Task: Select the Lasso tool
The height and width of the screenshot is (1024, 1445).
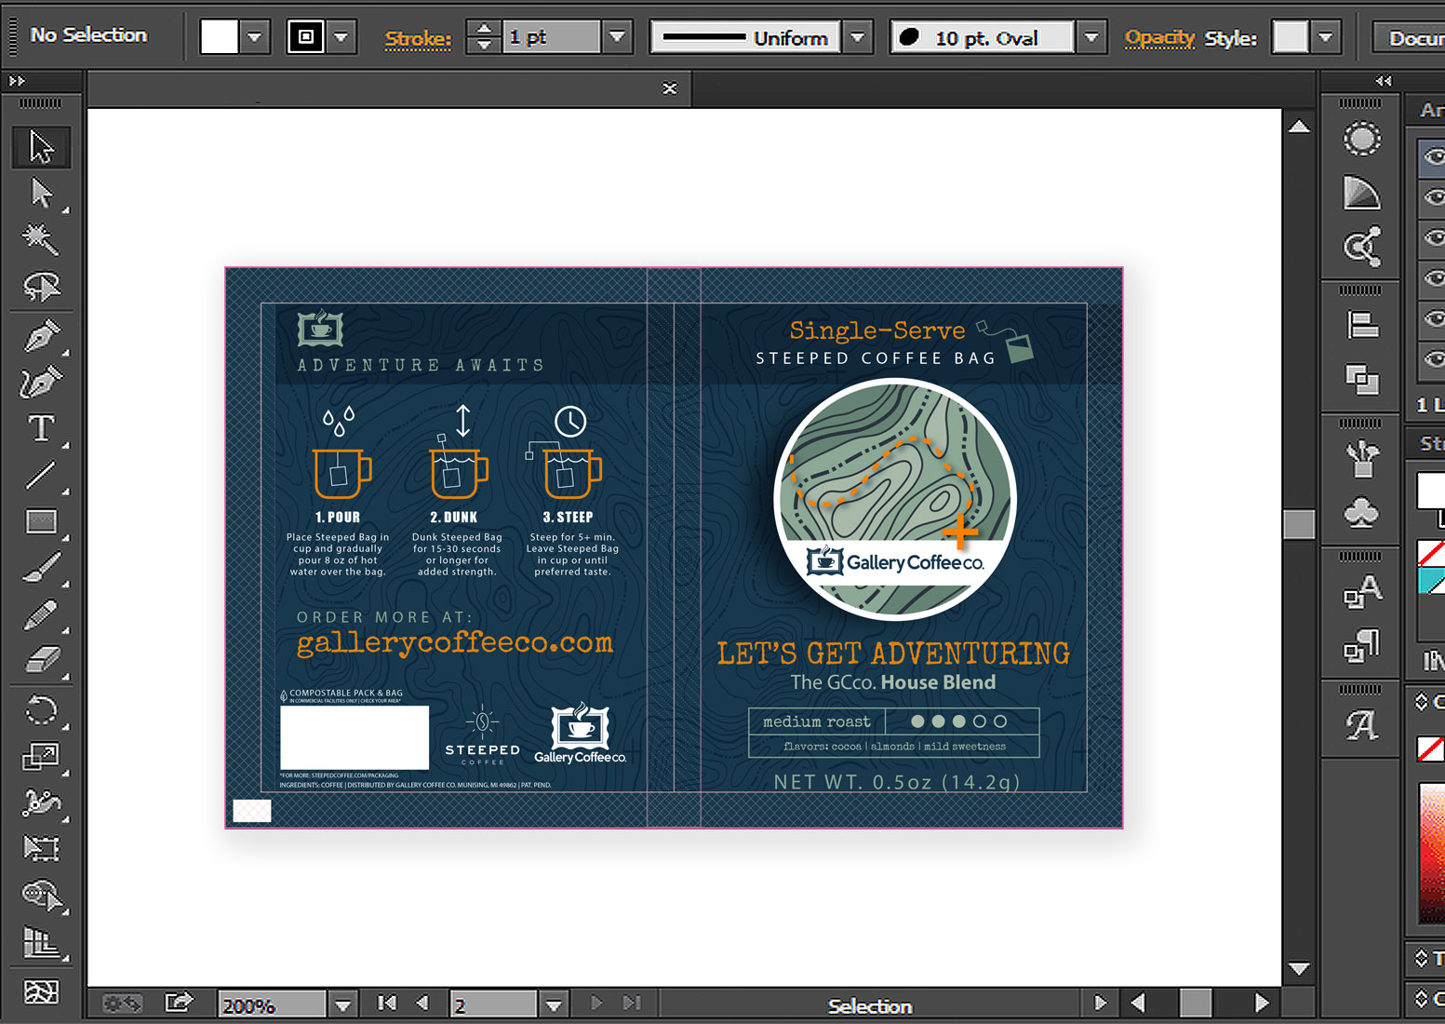Action: coord(41,287)
